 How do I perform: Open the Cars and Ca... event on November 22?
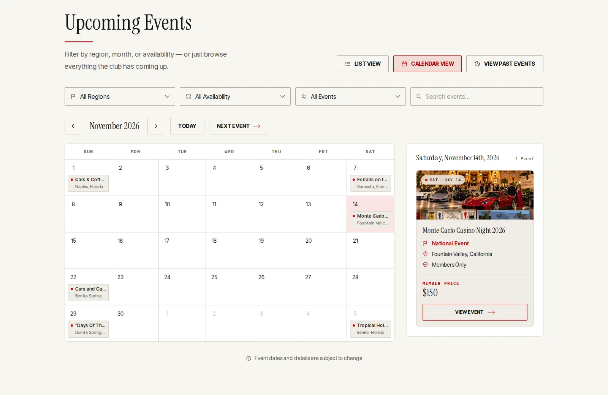89,292
